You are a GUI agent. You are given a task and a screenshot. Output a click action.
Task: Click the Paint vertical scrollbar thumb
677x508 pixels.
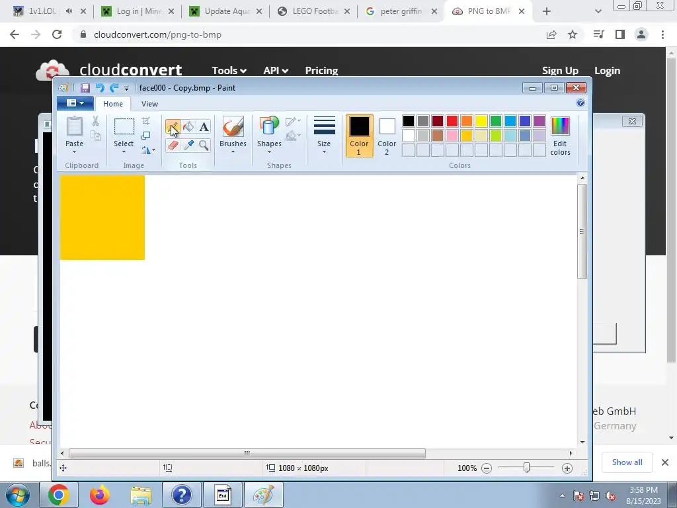[582, 232]
